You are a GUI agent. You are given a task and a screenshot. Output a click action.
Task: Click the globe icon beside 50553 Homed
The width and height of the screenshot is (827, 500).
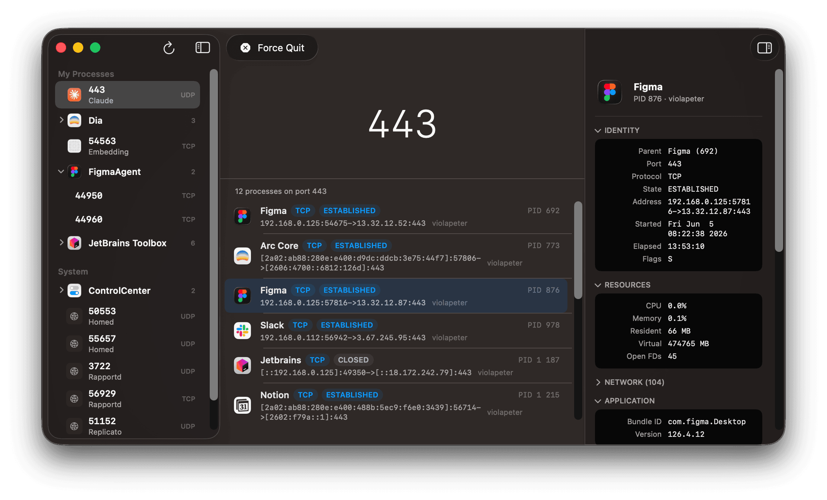click(x=74, y=316)
